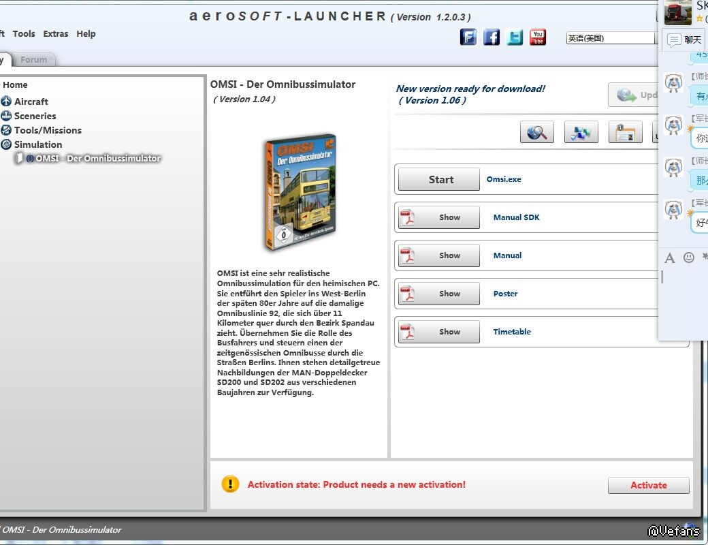
Task: Click the PDF icon beside Manual
Action: click(408, 255)
